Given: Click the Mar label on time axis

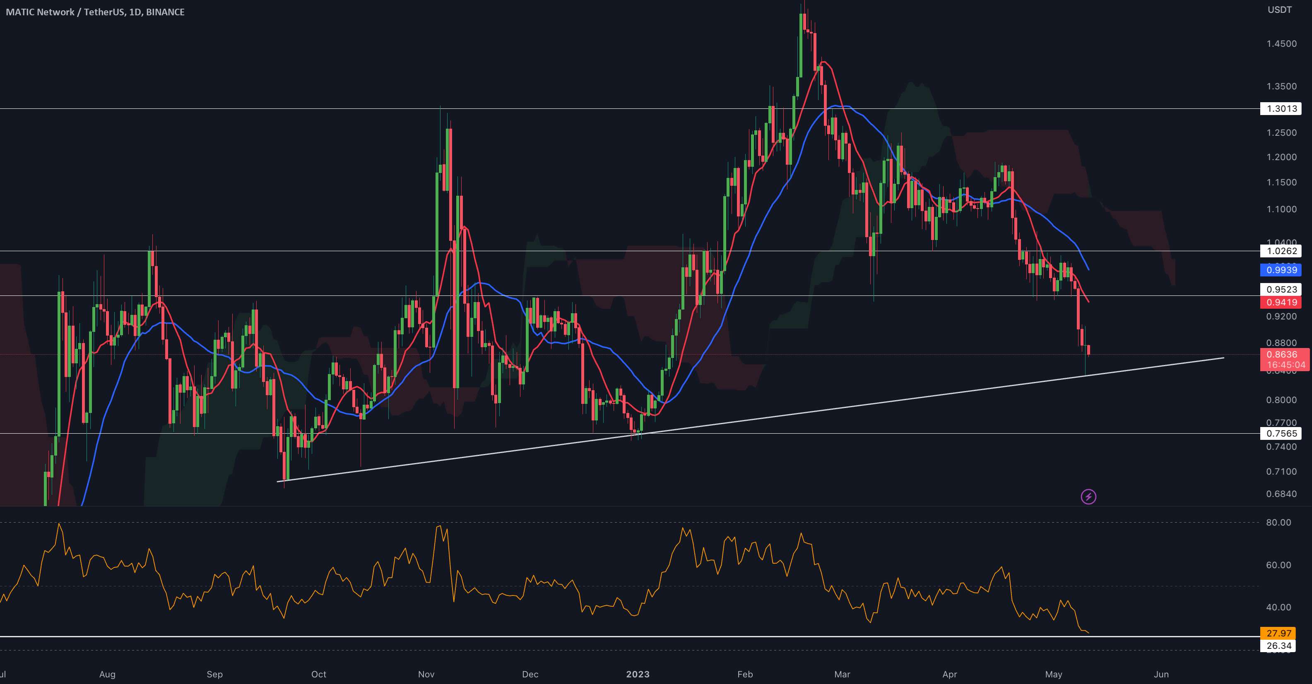Looking at the screenshot, I should click(x=843, y=674).
